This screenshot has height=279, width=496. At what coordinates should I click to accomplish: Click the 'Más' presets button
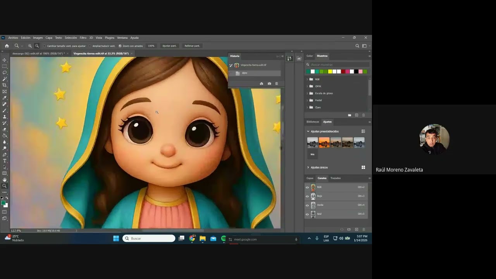click(x=312, y=154)
